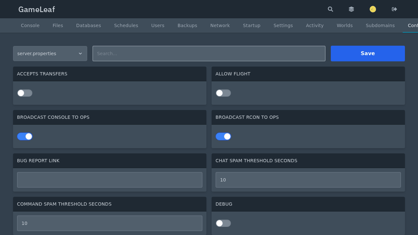Go to the Databases tab
The image size is (418, 235).
[88, 25]
